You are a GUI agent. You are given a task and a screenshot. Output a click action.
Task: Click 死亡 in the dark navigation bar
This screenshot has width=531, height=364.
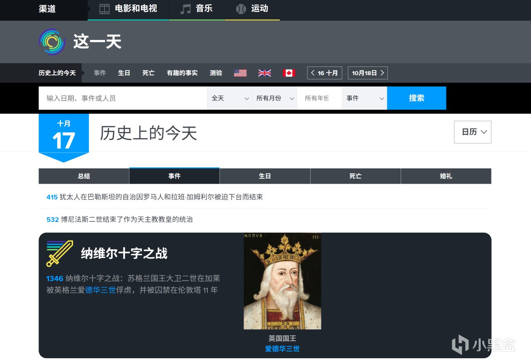point(149,73)
